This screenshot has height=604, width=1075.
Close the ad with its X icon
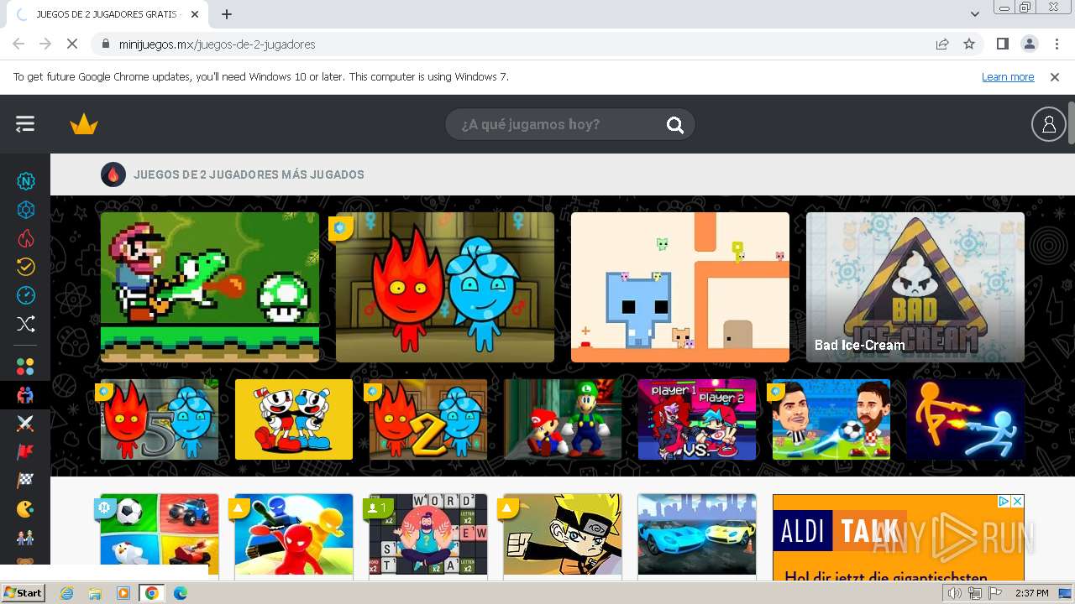(x=1017, y=501)
